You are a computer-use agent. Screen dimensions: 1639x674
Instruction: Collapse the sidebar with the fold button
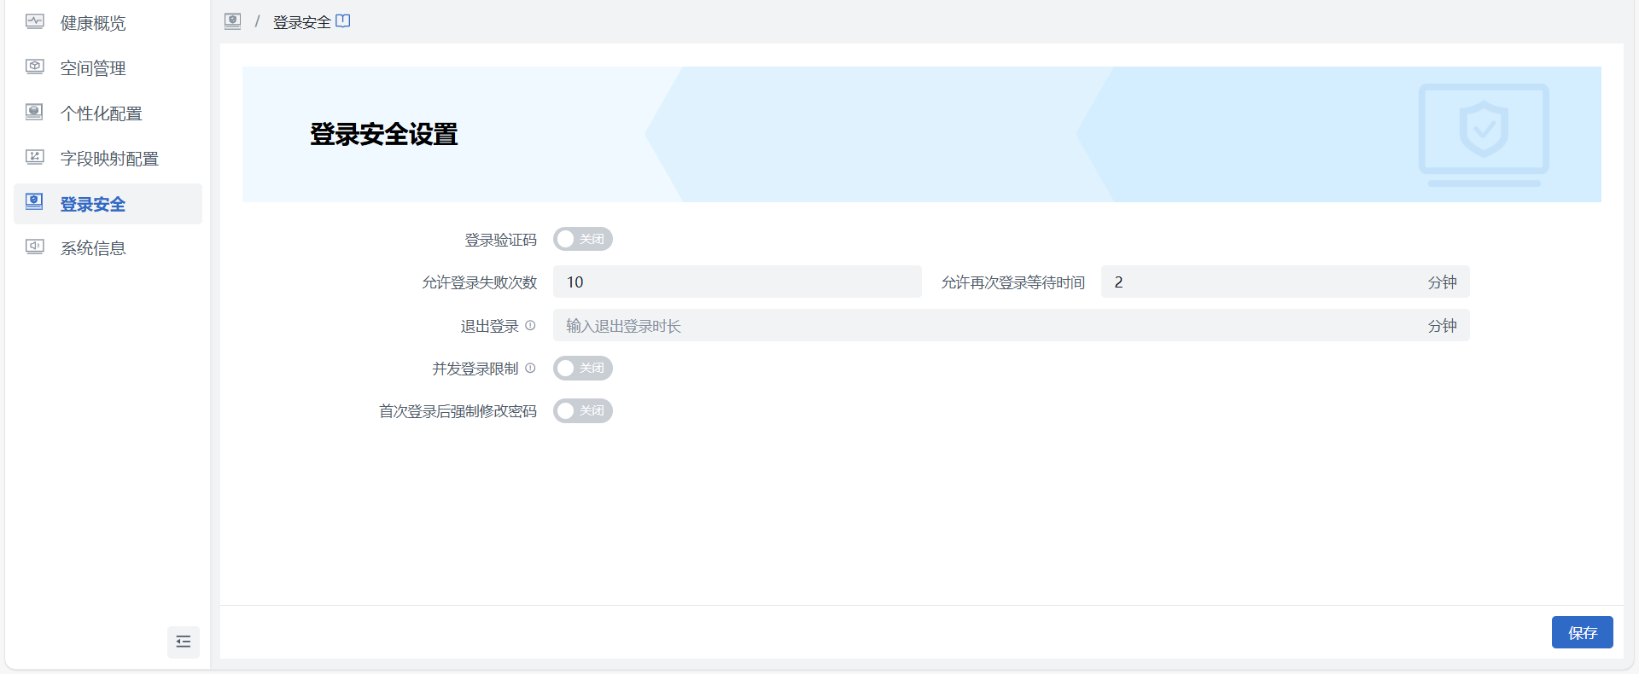click(184, 642)
